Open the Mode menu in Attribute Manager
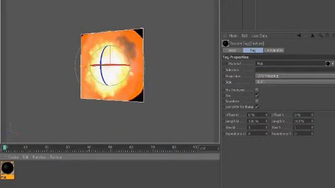Screen dimensions: 335x188 point(233,36)
